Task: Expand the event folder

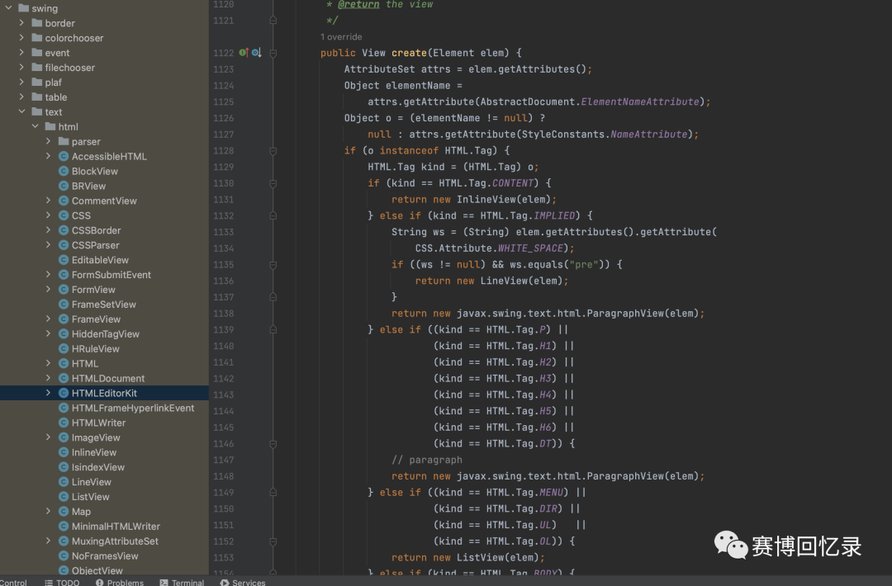Action: [21, 52]
